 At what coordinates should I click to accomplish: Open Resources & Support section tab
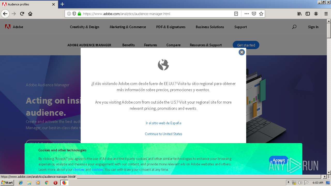click(206, 45)
